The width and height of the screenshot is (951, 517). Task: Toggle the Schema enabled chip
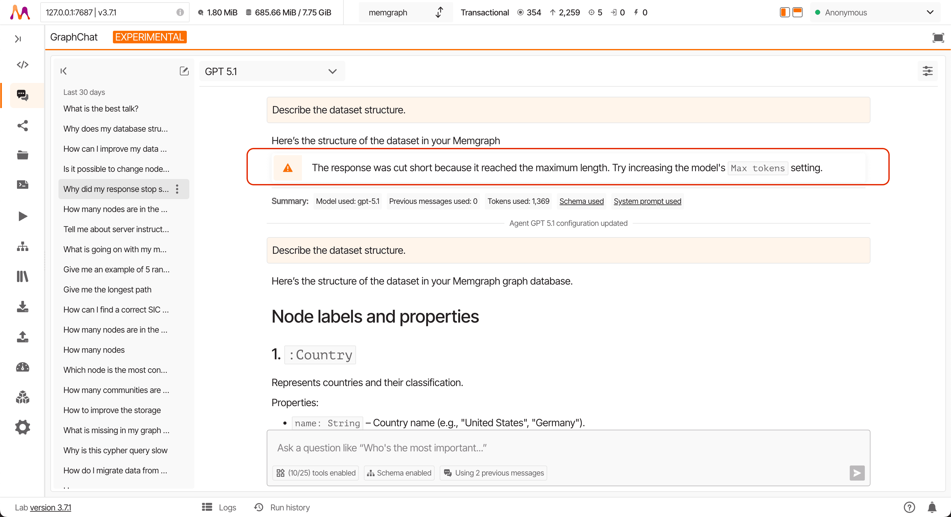point(399,473)
